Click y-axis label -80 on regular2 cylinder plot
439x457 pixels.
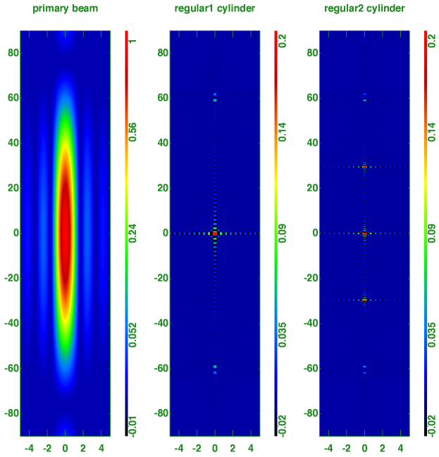[311, 413]
